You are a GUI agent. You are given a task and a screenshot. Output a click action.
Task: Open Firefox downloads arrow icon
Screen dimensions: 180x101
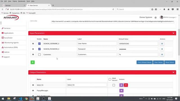click(x=164, y=9)
